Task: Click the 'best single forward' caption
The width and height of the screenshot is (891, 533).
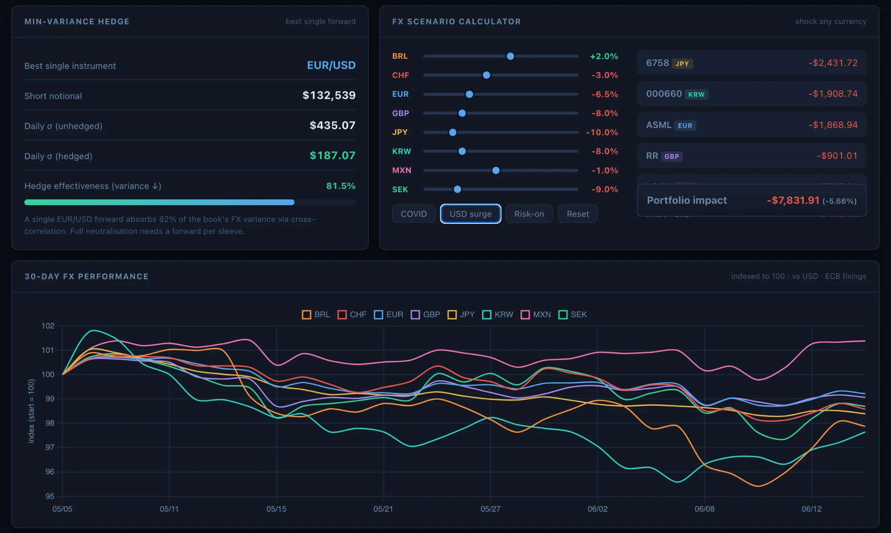Action: click(x=320, y=21)
